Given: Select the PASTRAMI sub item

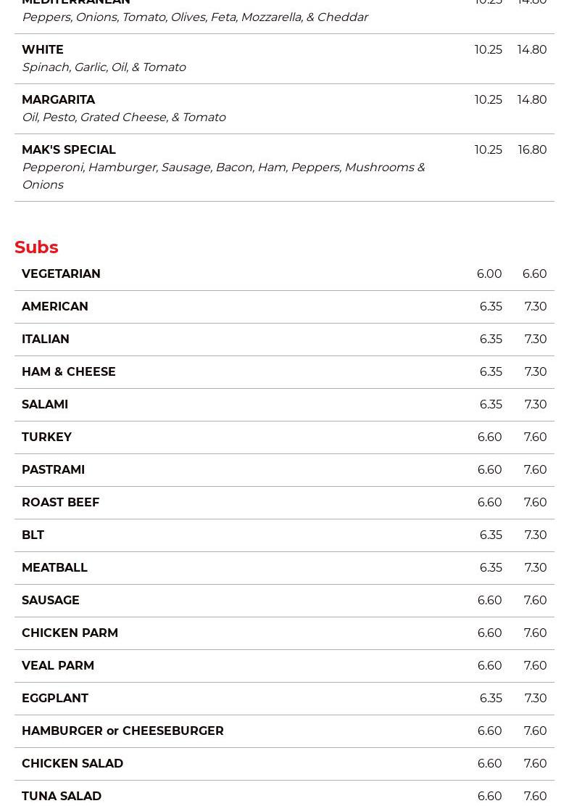Looking at the screenshot, I should 53,469.
